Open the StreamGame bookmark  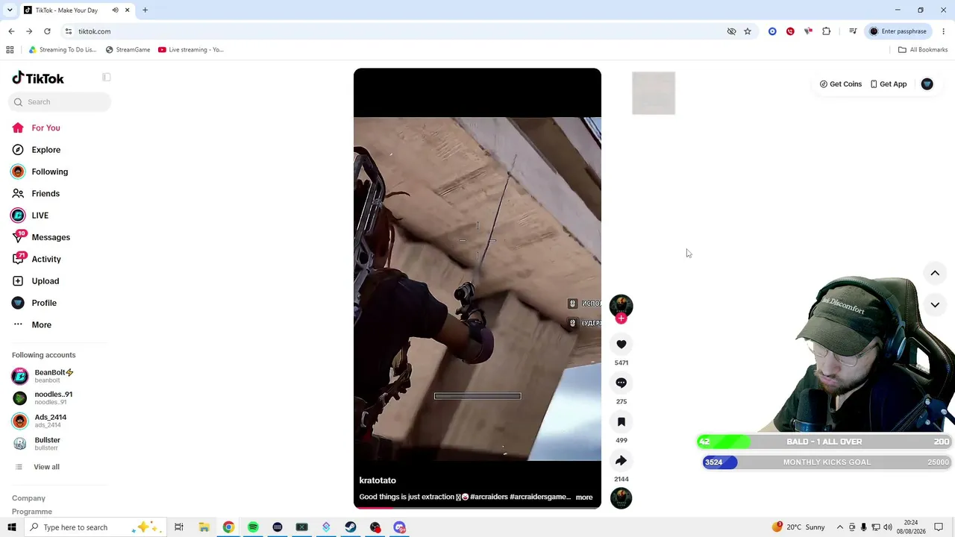coord(128,50)
